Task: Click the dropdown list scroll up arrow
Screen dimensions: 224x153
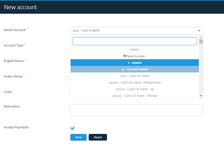Action: pyautogui.click(x=201, y=37)
